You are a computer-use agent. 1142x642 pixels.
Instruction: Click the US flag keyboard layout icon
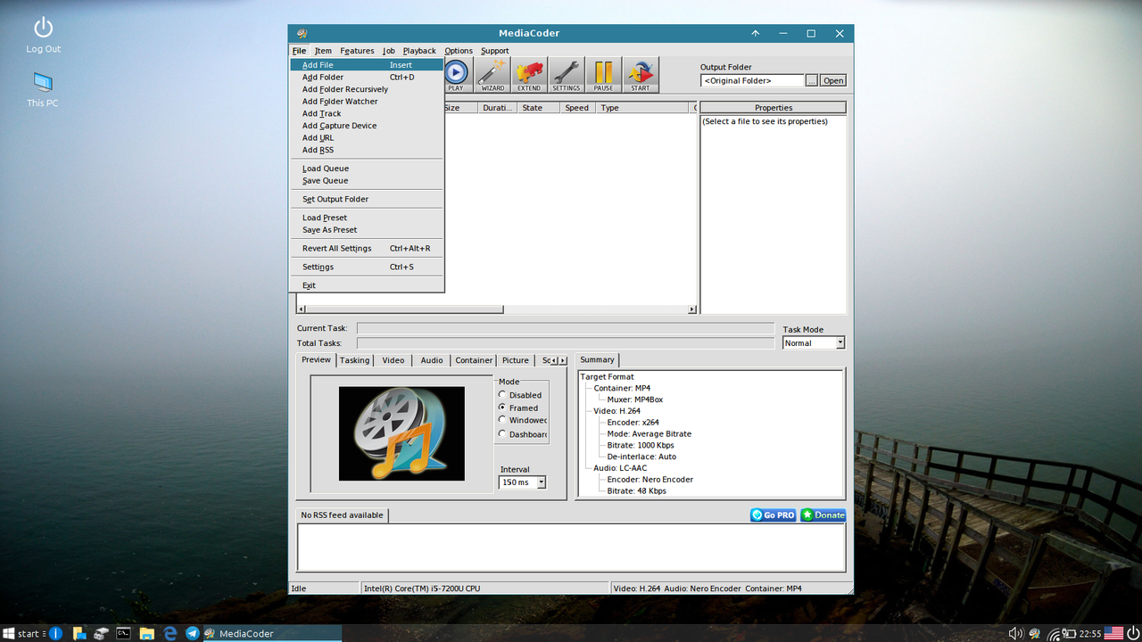[1113, 634]
